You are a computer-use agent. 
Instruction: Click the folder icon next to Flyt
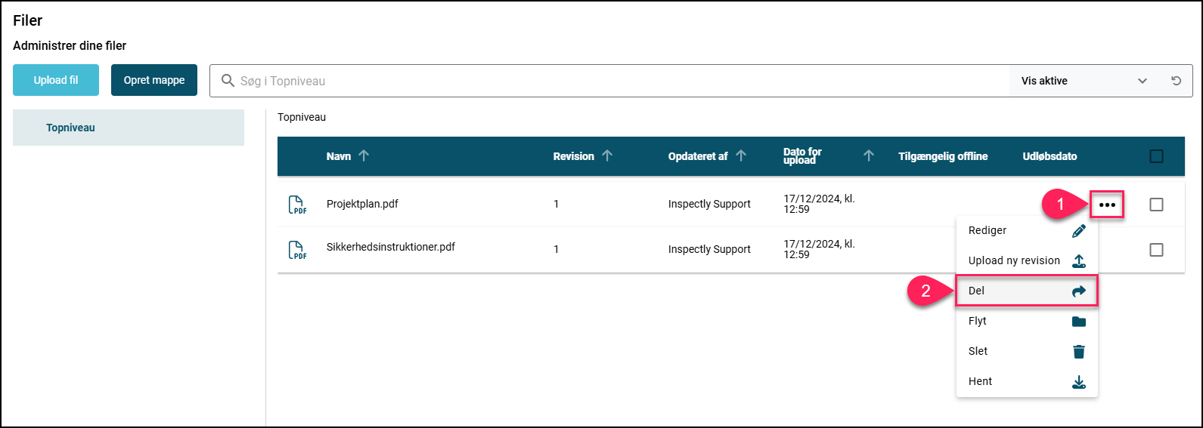pos(1079,321)
